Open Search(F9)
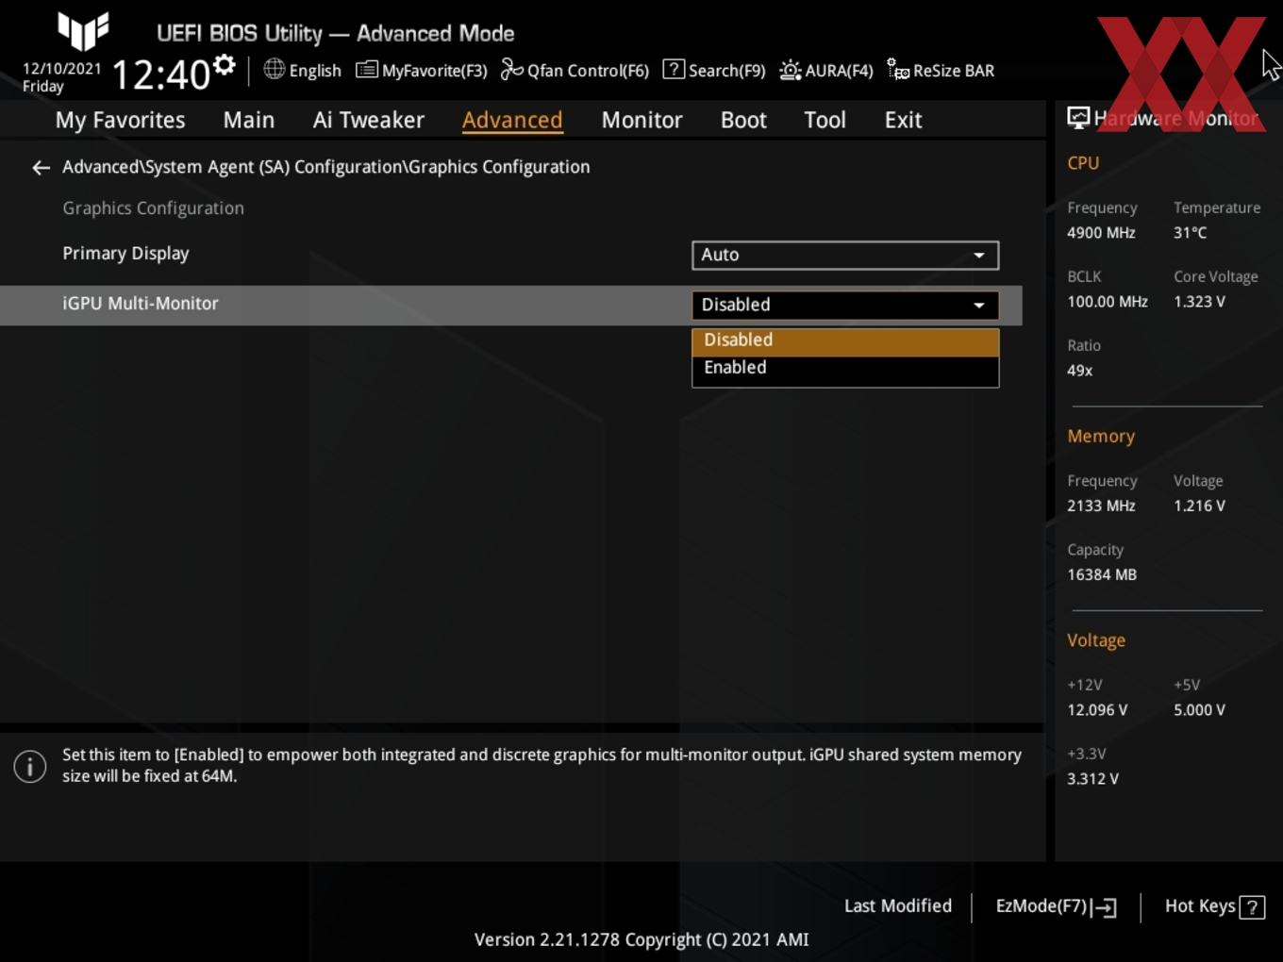1283x962 pixels. point(714,71)
